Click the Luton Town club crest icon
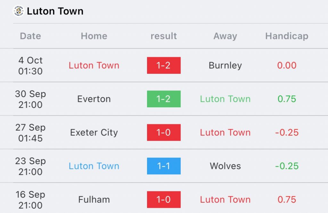 18,11
